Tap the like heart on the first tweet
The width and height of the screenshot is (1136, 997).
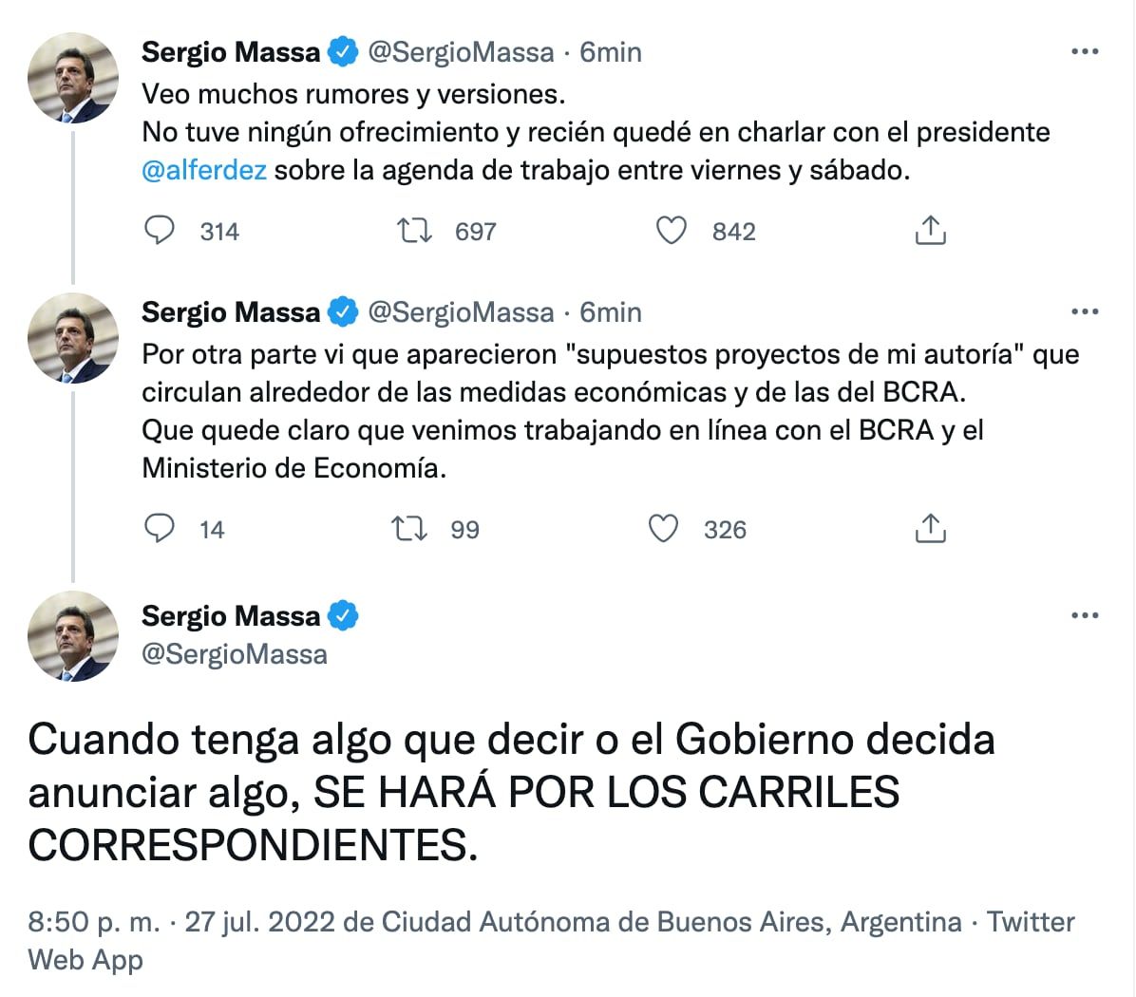[672, 229]
